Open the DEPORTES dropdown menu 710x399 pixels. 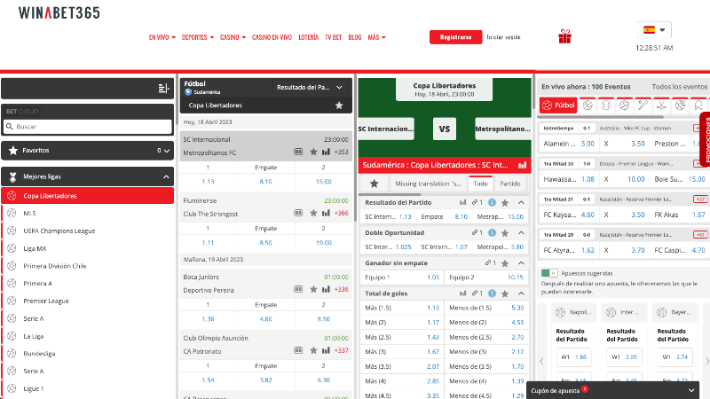tap(198, 37)
